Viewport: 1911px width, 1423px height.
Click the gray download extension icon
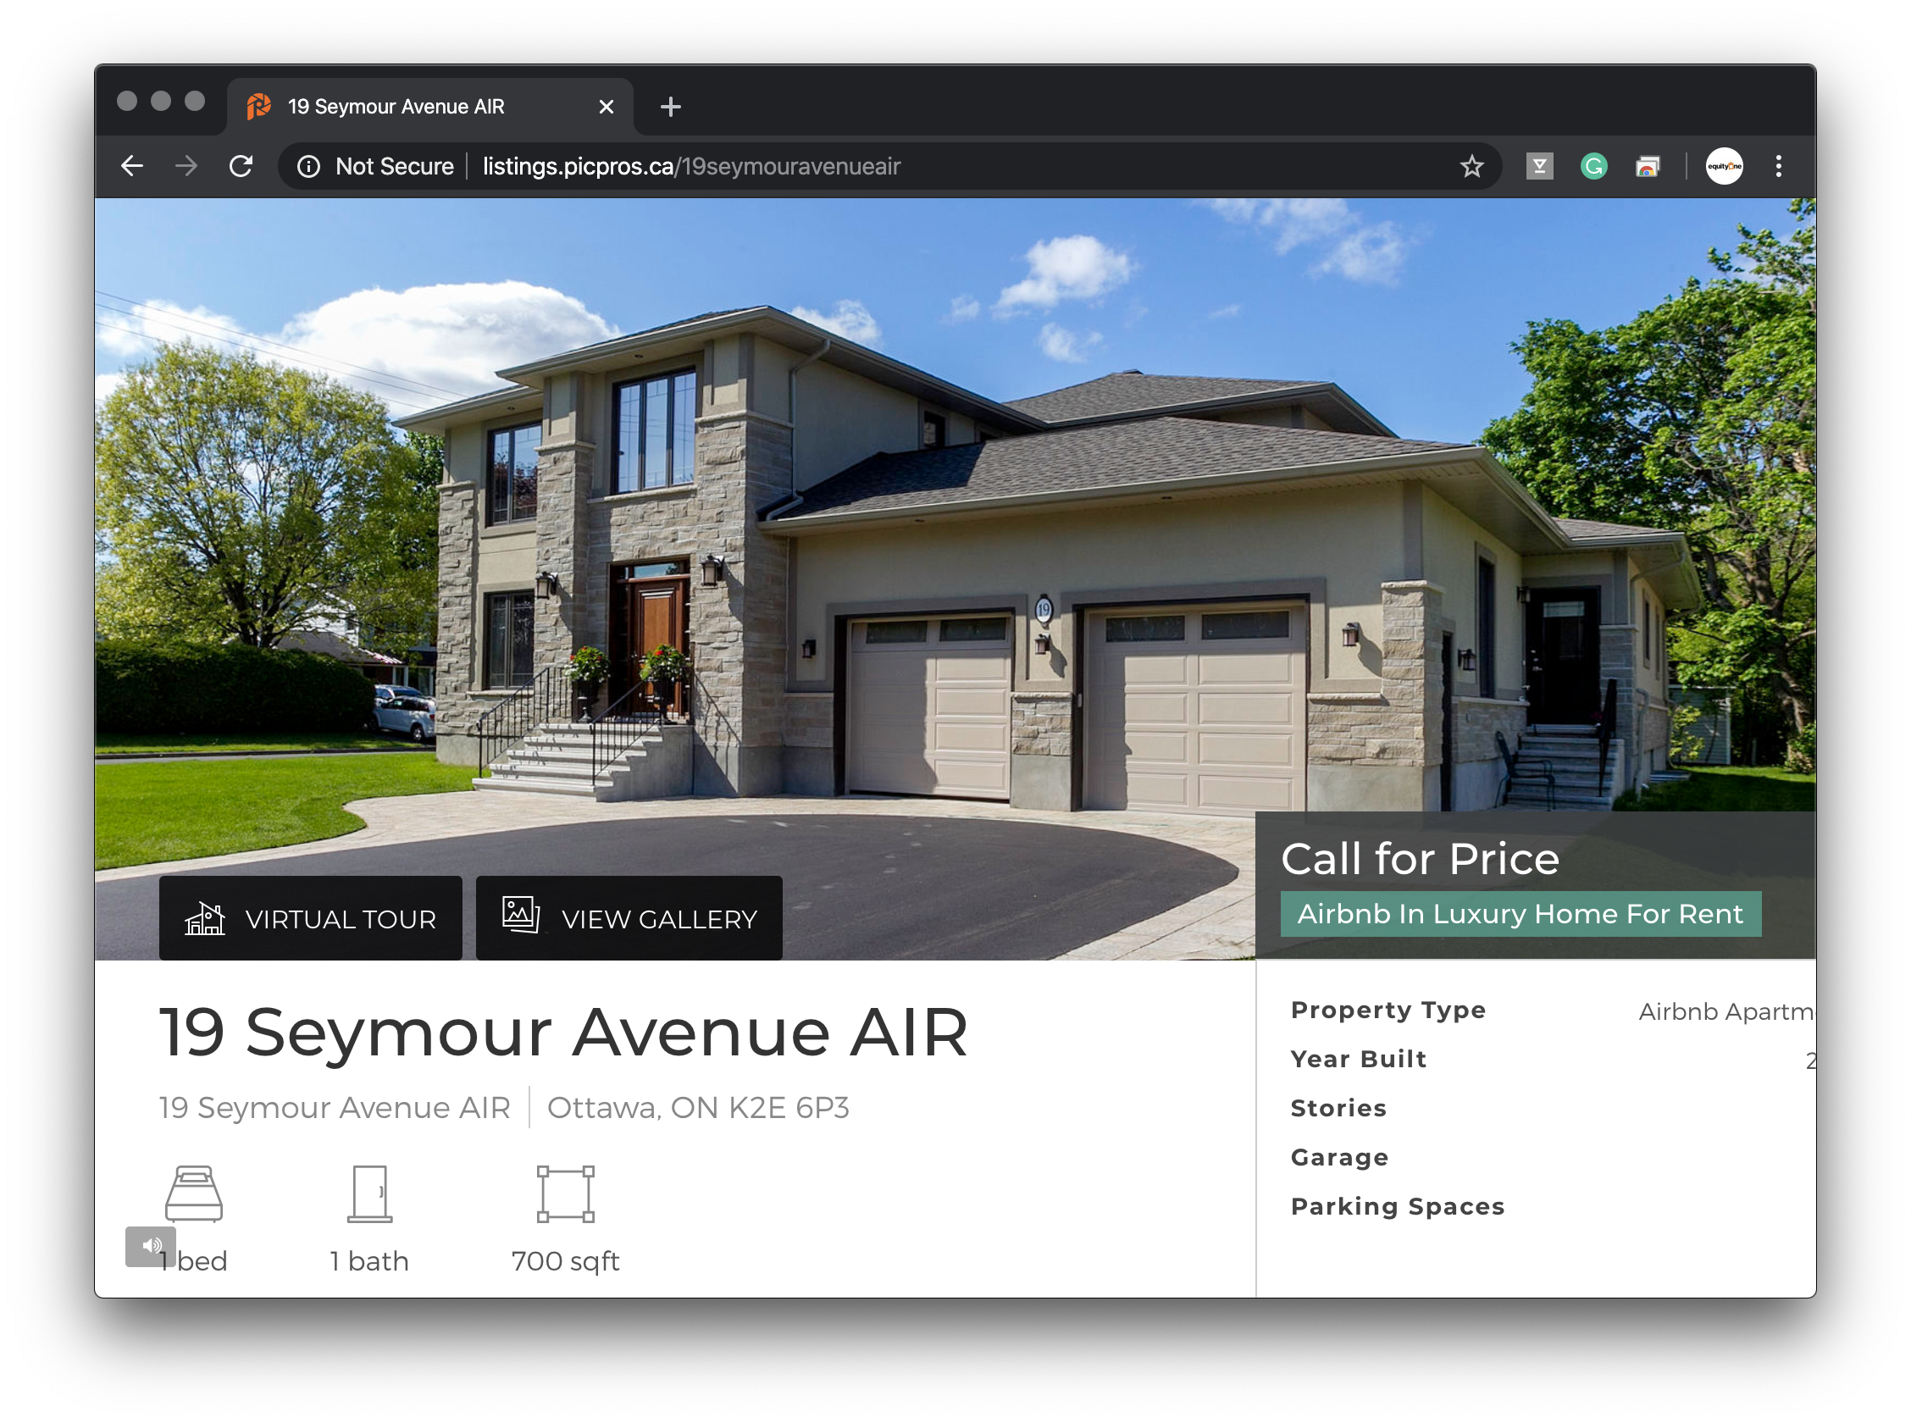click(1539, 166)
